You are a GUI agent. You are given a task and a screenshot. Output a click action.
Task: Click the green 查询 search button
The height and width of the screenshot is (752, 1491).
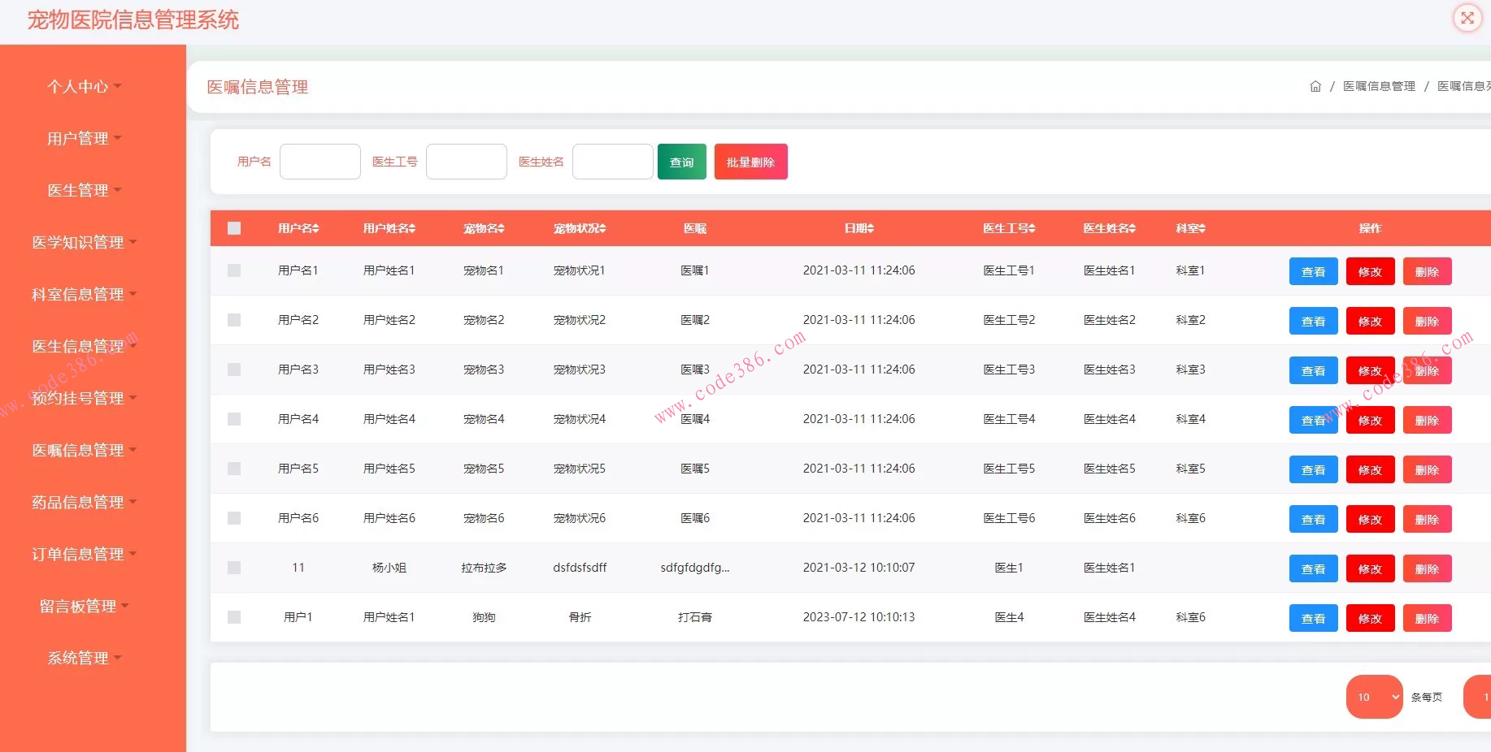(x=681, y=162)
